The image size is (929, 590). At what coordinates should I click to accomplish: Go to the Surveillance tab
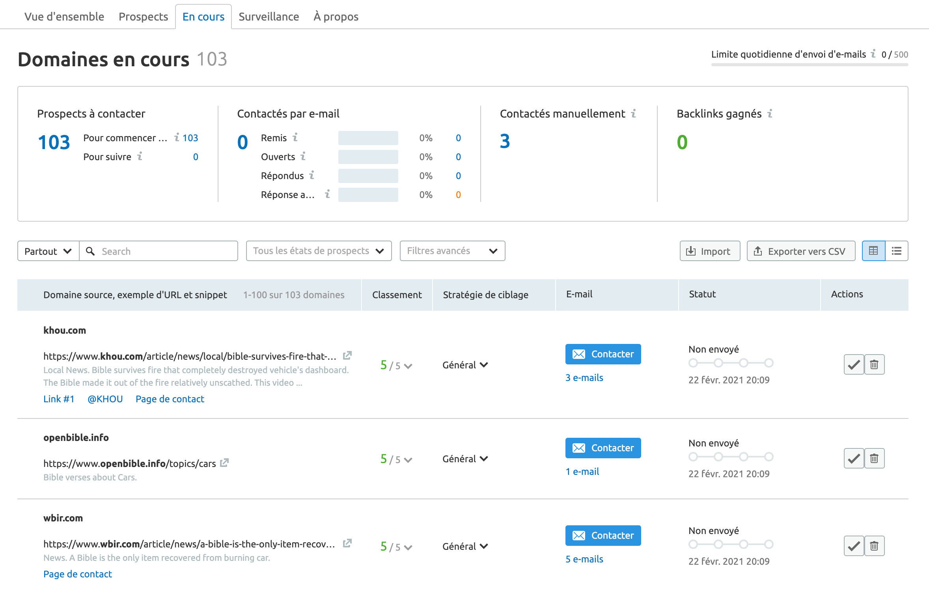[x=269, y=17]
